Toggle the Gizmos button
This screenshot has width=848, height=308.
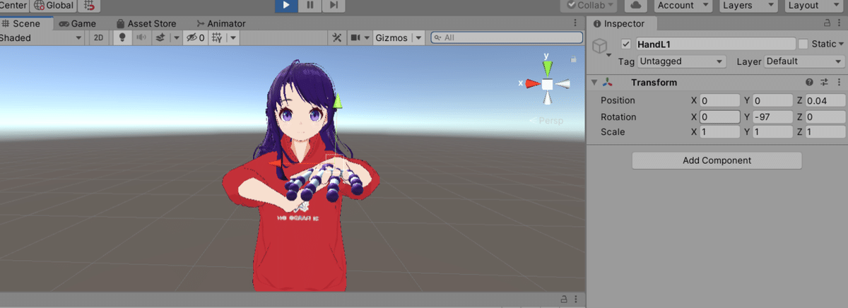click(391, 37)
